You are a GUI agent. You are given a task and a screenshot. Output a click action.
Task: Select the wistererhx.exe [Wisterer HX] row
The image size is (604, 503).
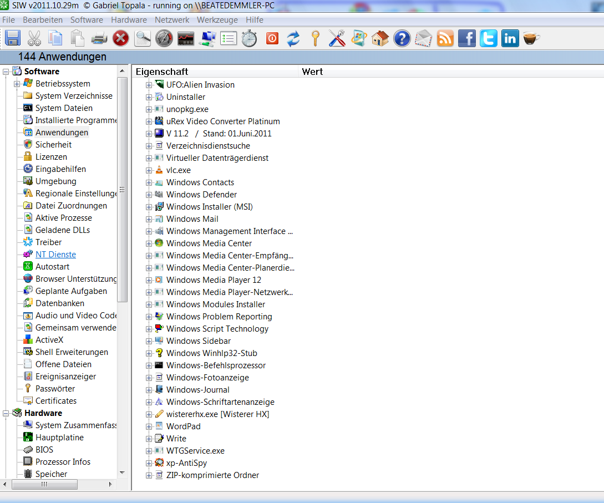coord(217,414)
